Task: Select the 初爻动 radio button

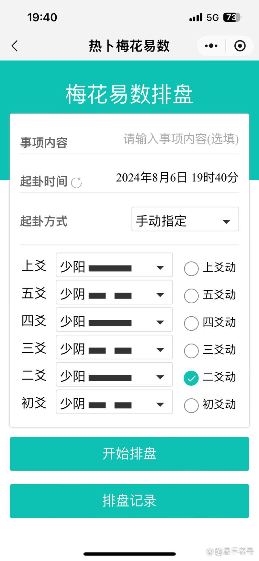Action: (x=191, y=405)
